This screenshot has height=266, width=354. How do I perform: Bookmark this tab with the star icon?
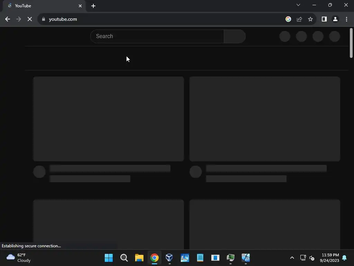[310, 19]
